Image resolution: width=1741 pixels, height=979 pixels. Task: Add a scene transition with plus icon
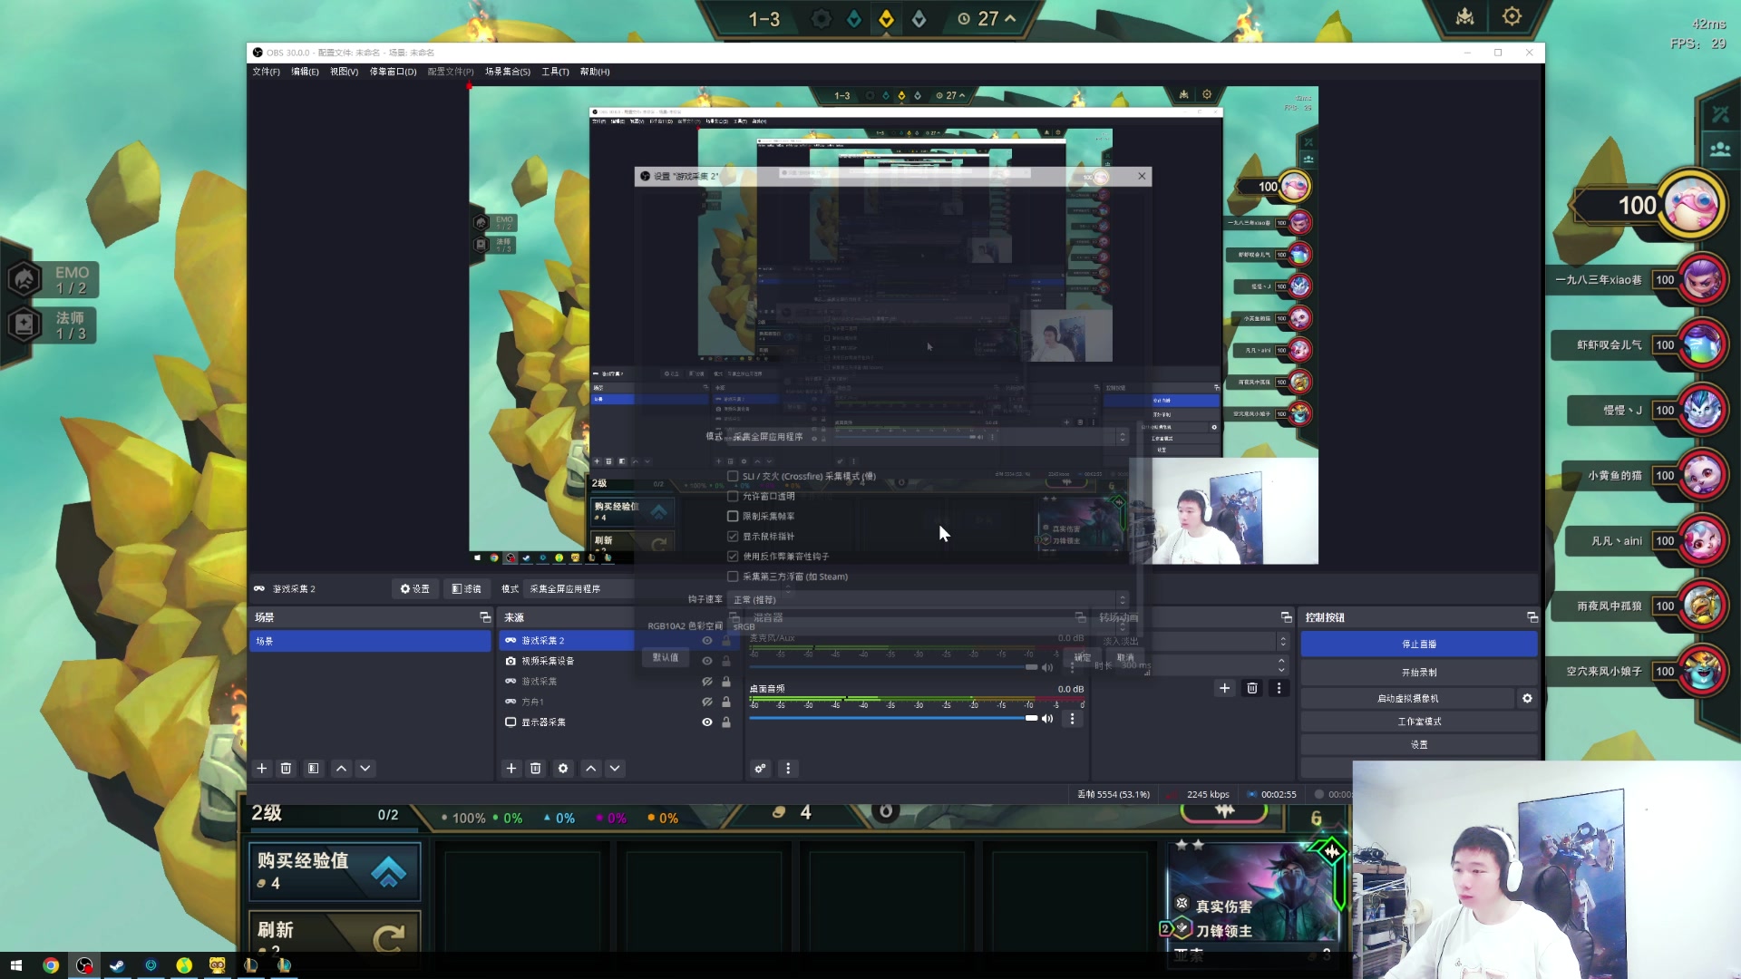point(1225,689)
